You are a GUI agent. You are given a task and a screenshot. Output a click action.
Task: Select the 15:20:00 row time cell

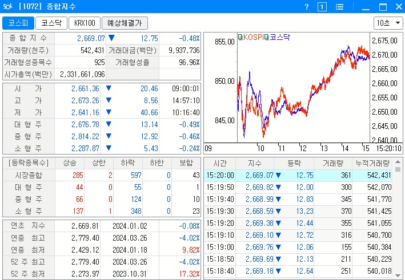click(x=220, y=175)
